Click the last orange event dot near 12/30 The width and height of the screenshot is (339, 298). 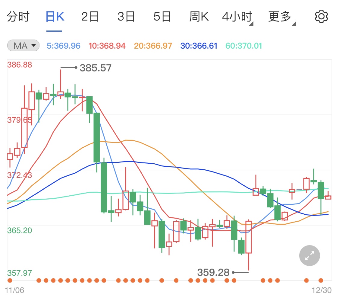coord(321,280)
